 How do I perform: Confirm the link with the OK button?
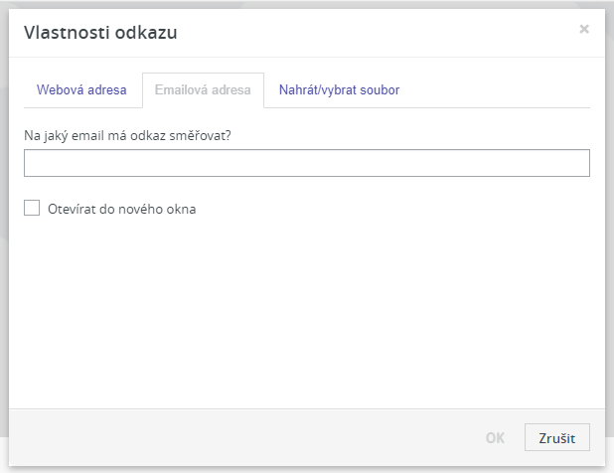coord(495,438)
